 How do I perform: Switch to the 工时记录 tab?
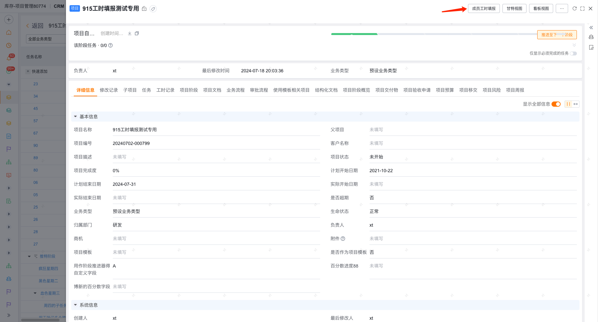pyautogui.click(x=165, y=90)
